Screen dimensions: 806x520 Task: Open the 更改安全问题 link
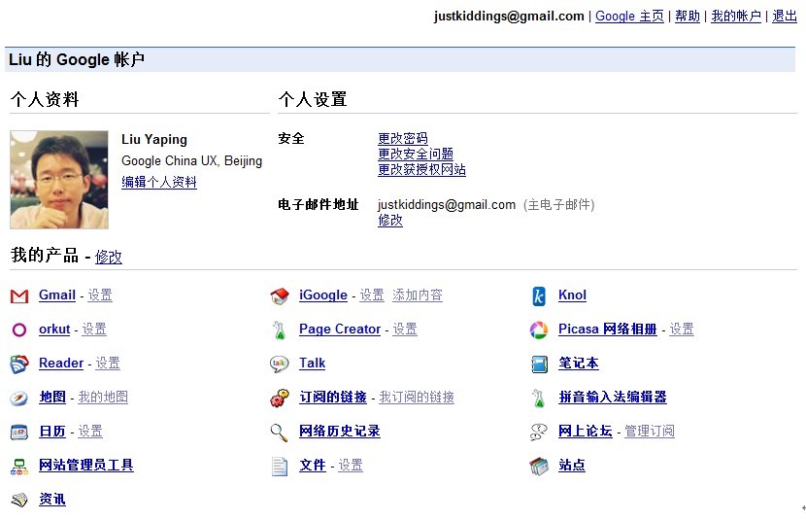click(416, 154)
